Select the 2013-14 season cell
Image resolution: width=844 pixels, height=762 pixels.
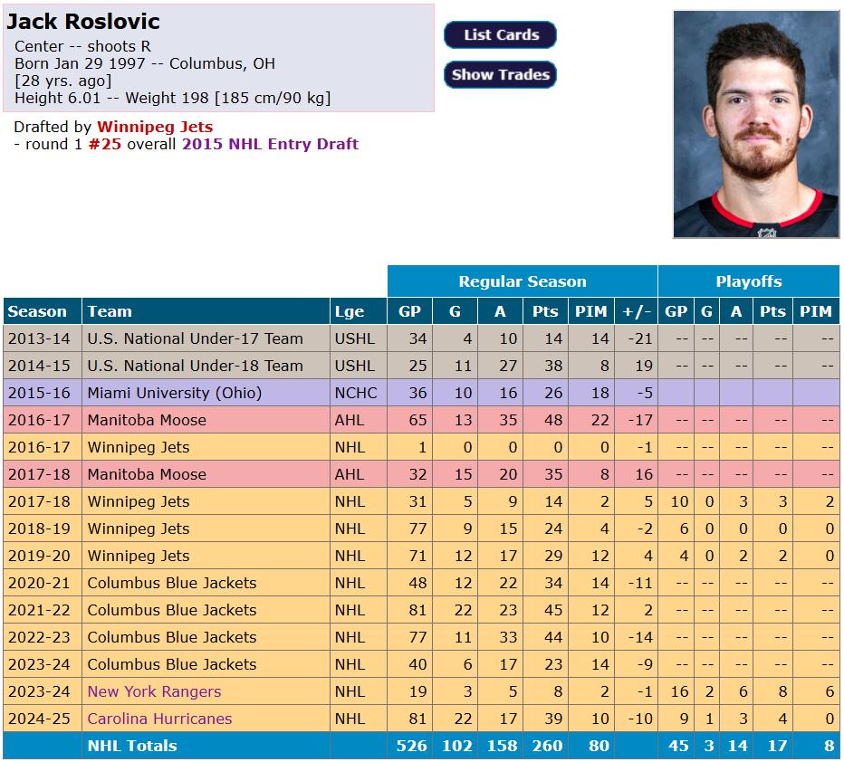point(43,338)
